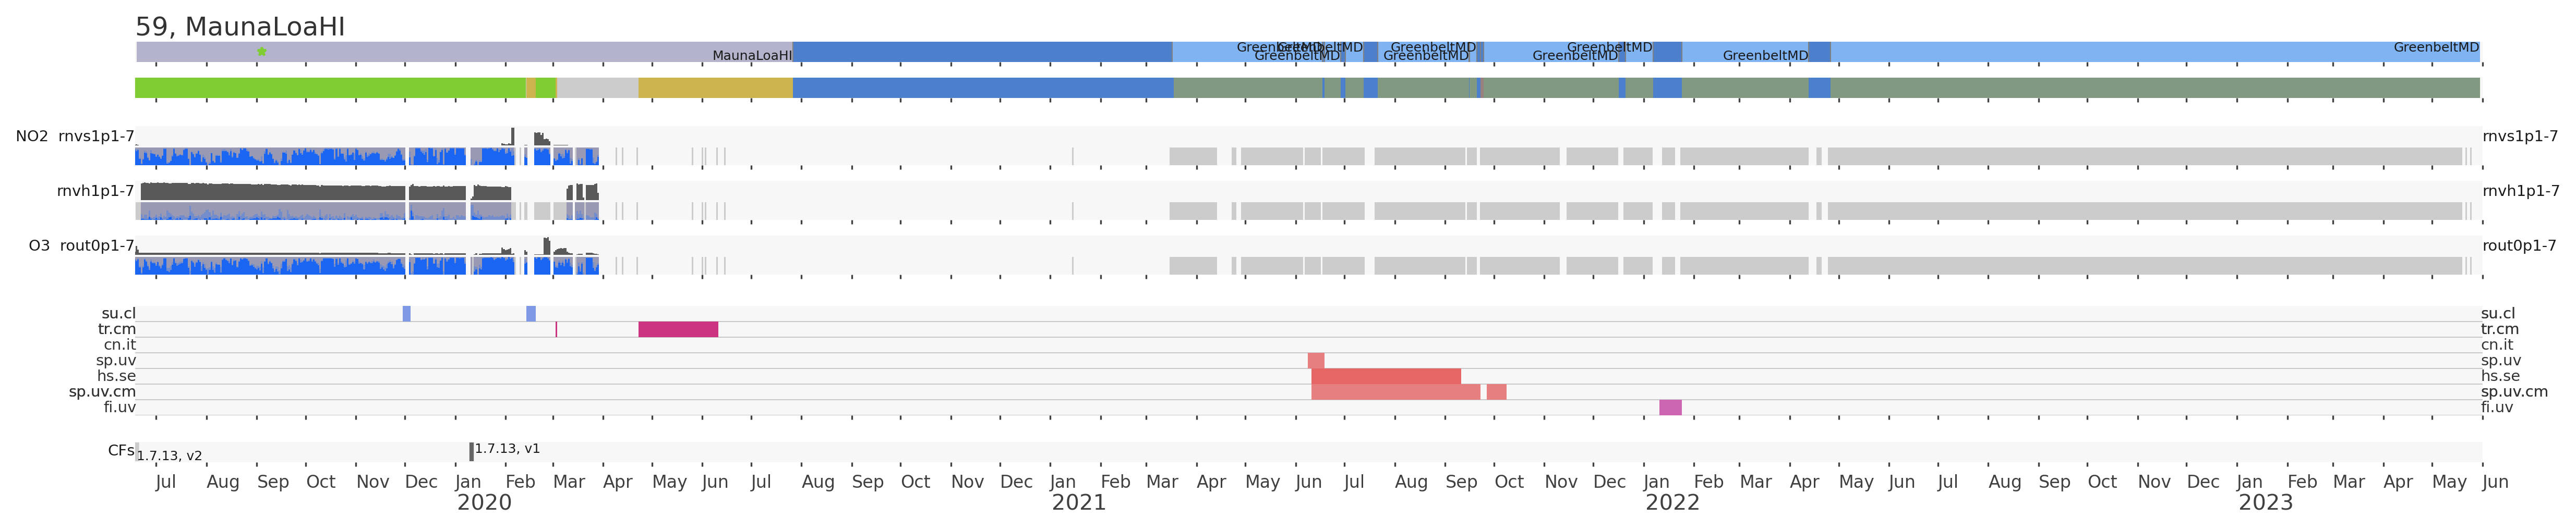The height and width of the screenshot is (530, 2576).
Task: Select the fi.uv purple block
Action: coord(1670,407)
